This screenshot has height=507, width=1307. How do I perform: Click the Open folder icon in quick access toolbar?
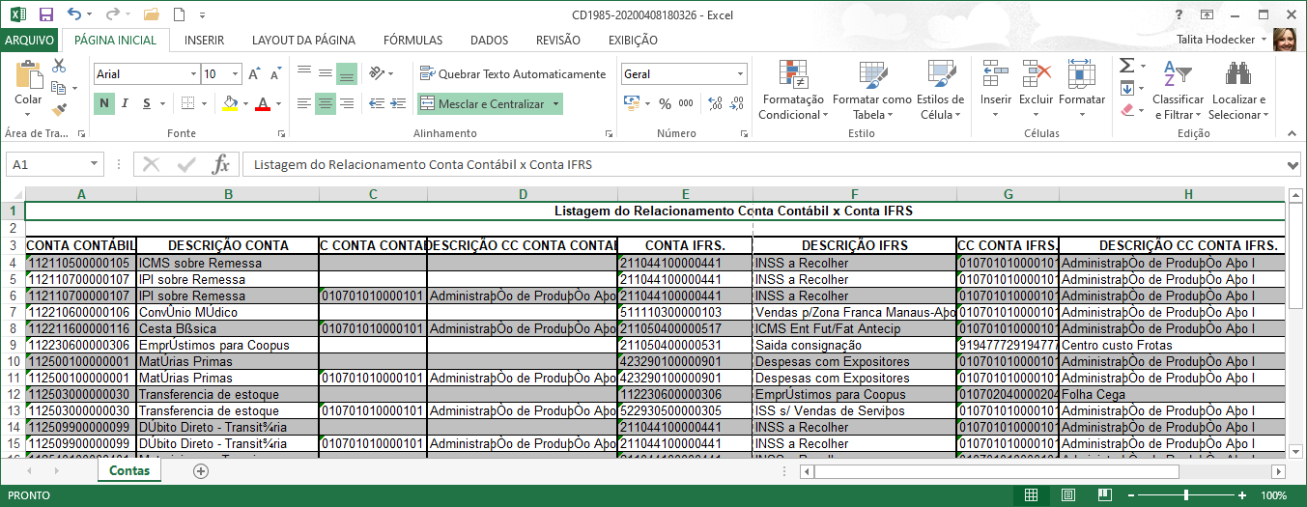(151, 14)
